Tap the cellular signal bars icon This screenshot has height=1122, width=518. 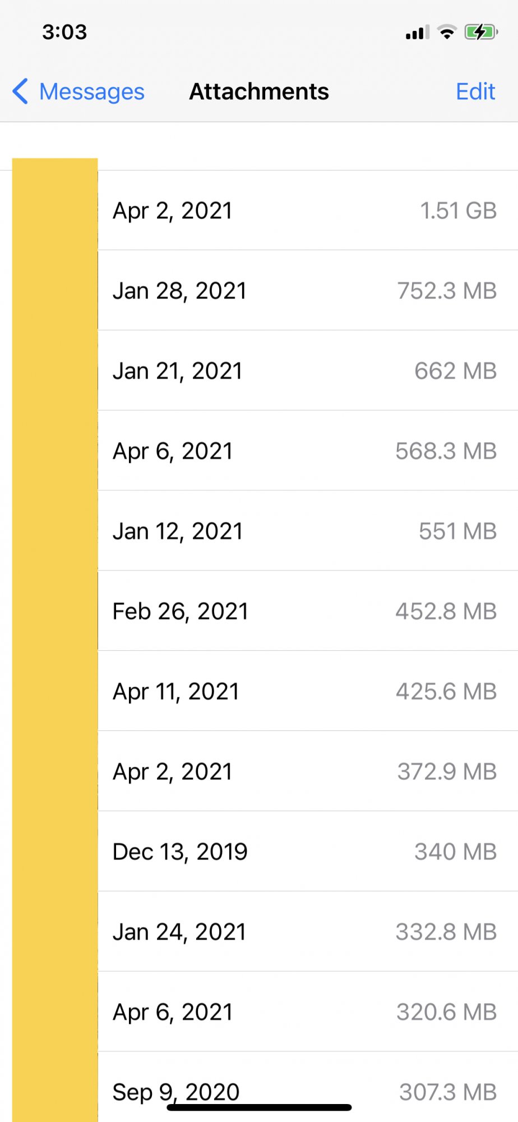tap(417, 32)
